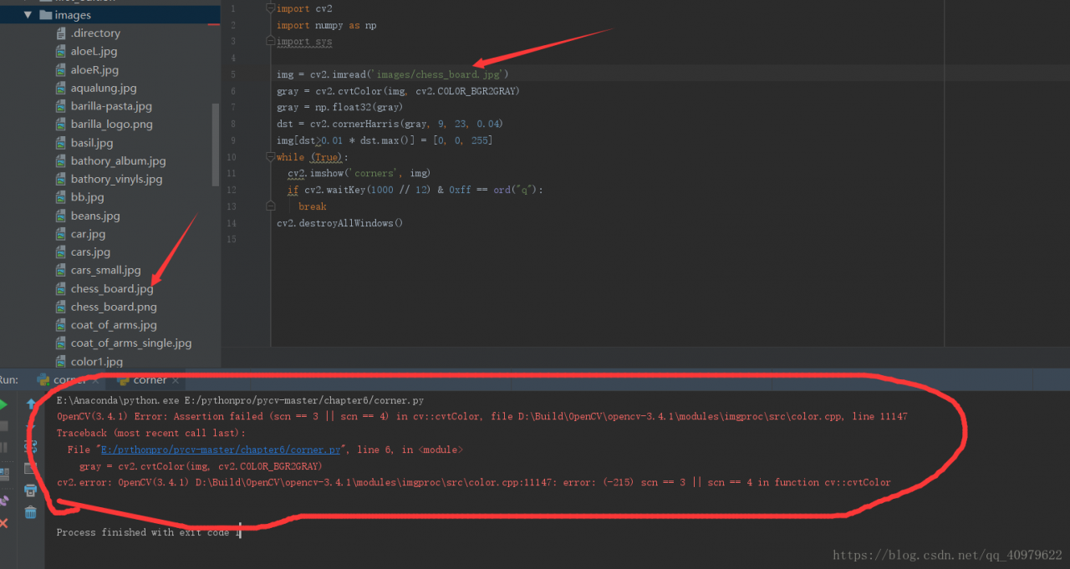
Task: Click the 'img[dst>0.01 * dst.max()]' line
Action: [x=385, y=140]
